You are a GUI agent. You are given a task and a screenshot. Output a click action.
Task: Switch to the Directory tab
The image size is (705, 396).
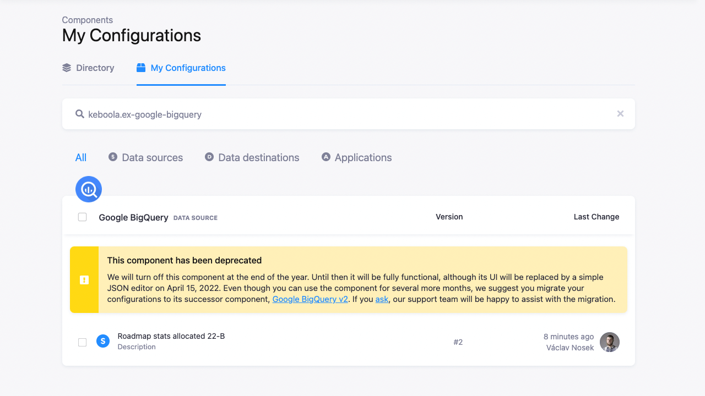coord(95,67)
